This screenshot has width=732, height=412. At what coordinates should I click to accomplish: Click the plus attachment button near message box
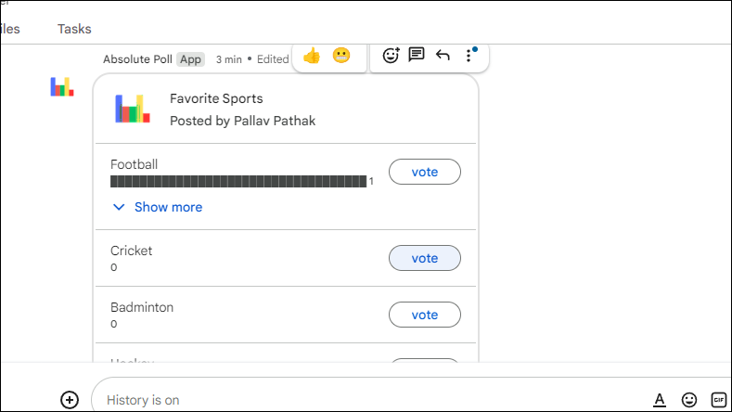(70, 400)
